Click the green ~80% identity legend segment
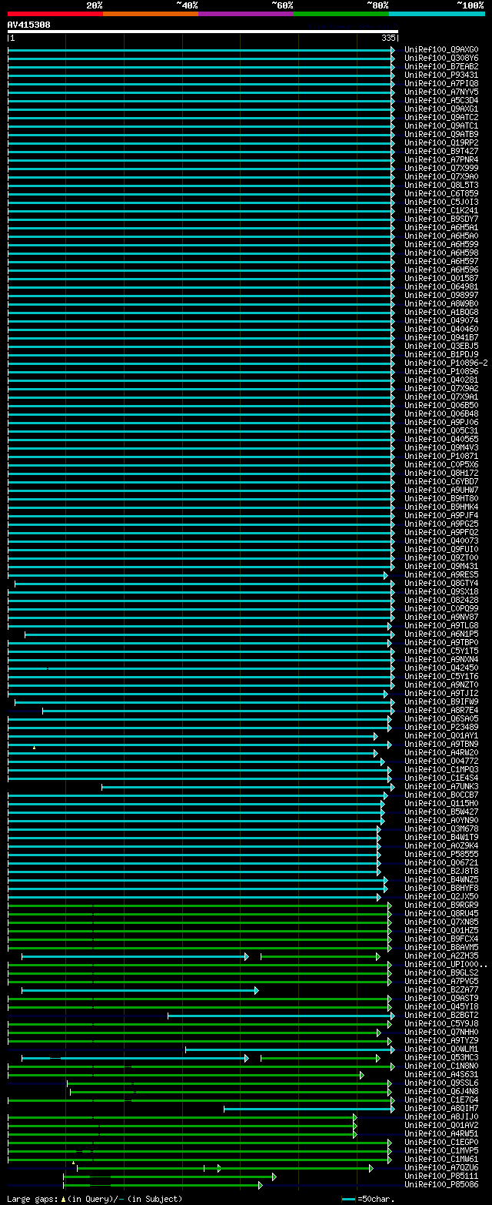This screenshot has width=492, height=1205. click(341, 13)
